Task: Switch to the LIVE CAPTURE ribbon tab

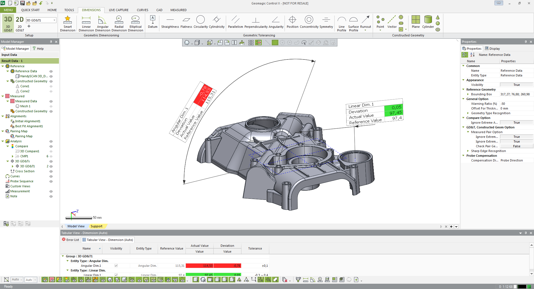Action: click(118, 10)
